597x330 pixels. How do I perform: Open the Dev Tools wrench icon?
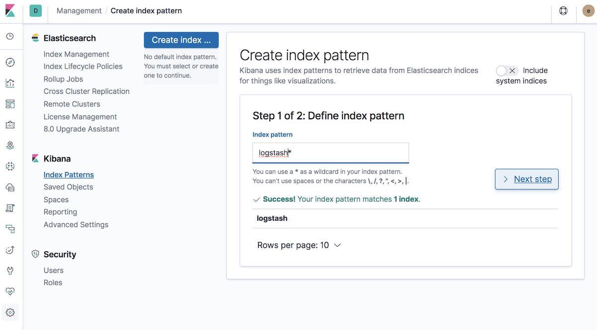pos(10,271)
